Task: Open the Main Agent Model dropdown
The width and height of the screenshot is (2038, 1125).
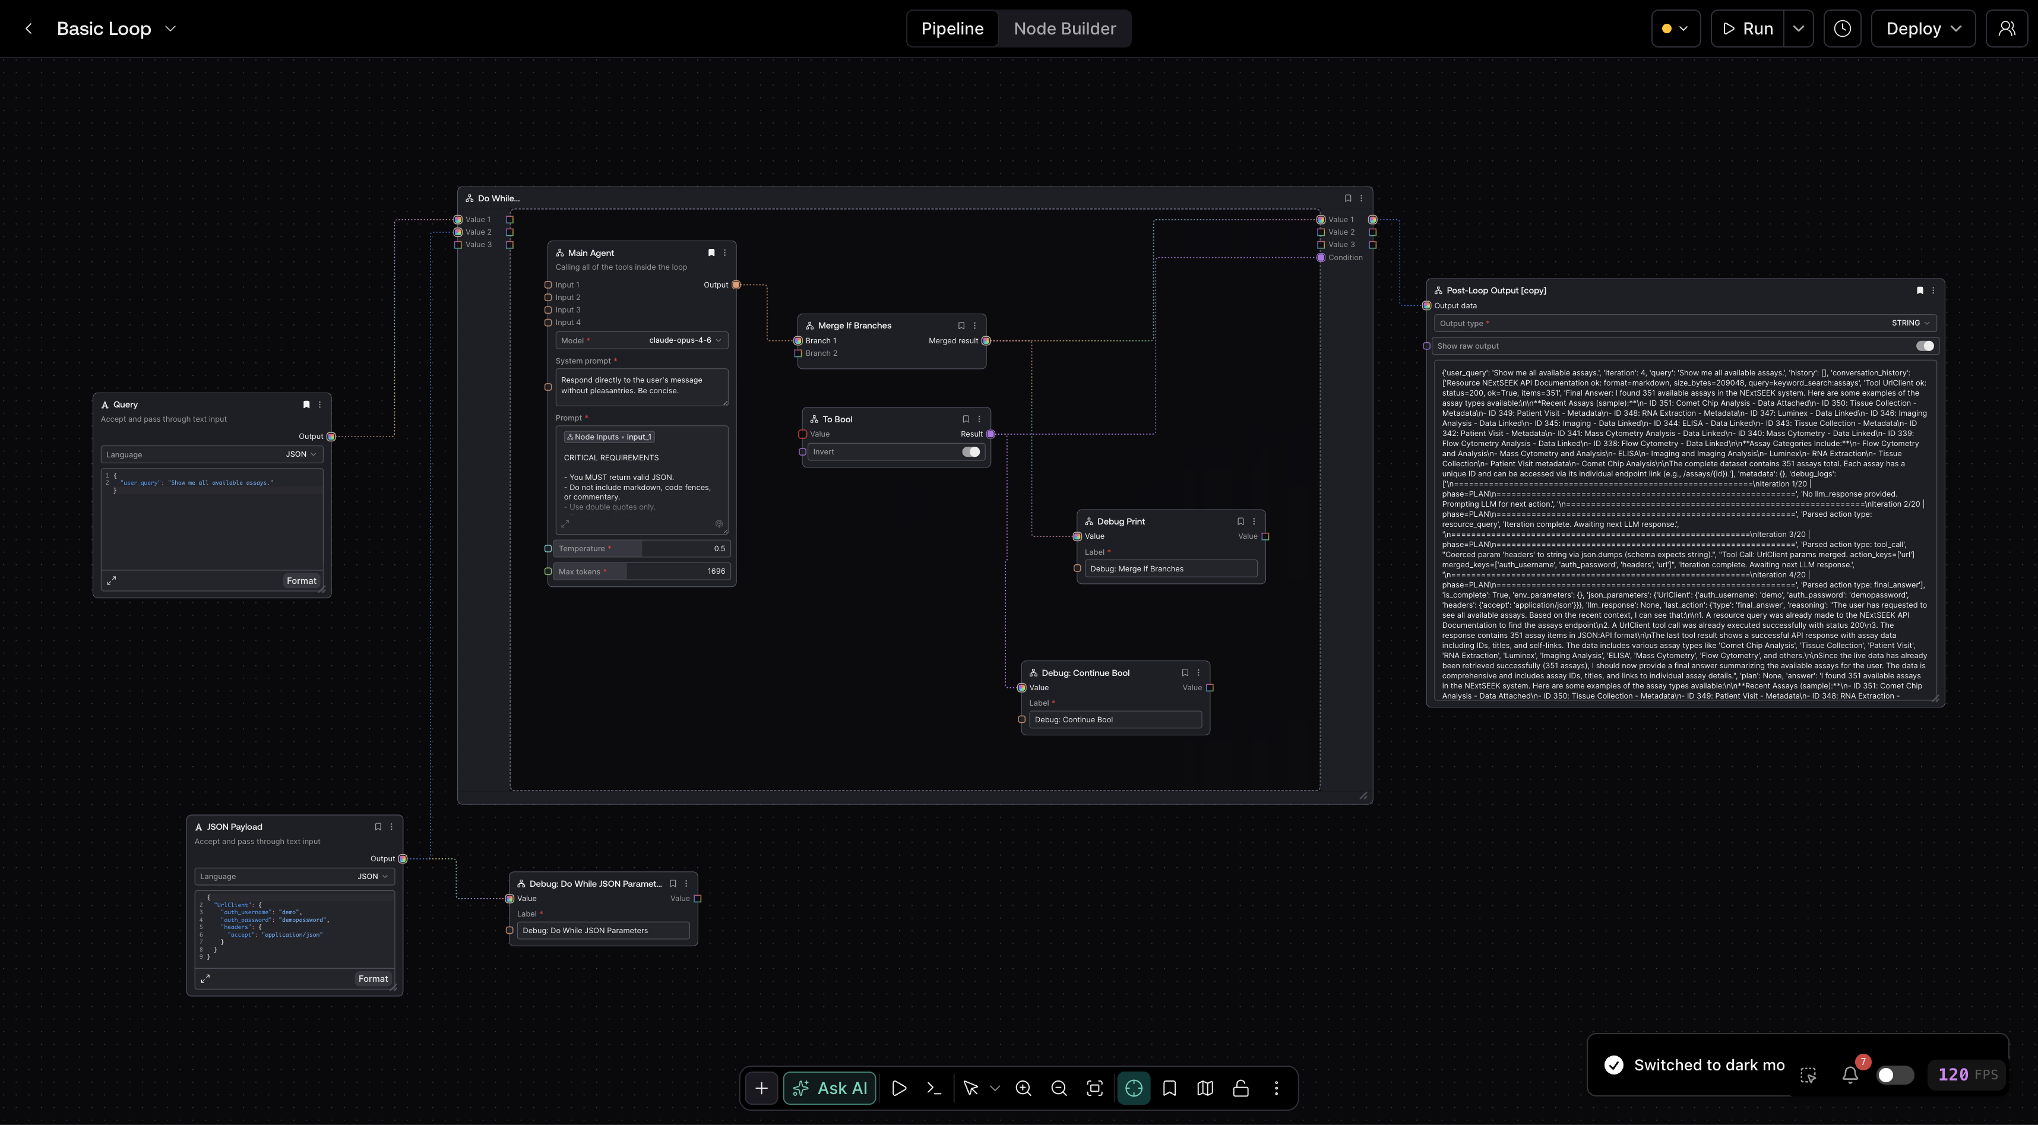Action: [x=641, y=340]
